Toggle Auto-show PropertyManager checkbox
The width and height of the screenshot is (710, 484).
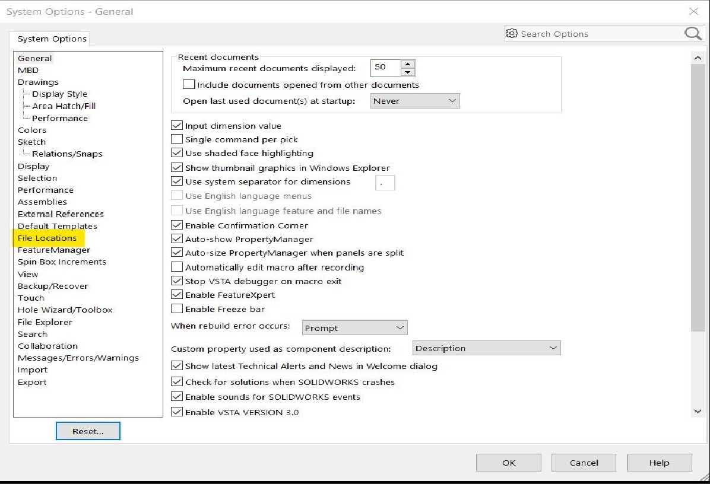click(x=177, y=238)
